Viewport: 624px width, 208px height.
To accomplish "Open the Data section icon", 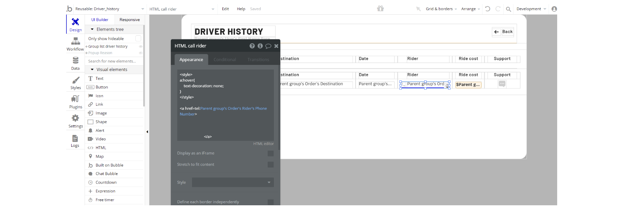I will coord(75,63).
